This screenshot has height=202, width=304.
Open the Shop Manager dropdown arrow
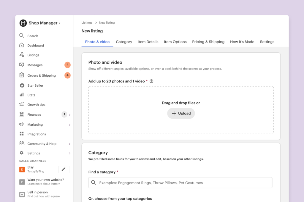click(x=59, y=23)
